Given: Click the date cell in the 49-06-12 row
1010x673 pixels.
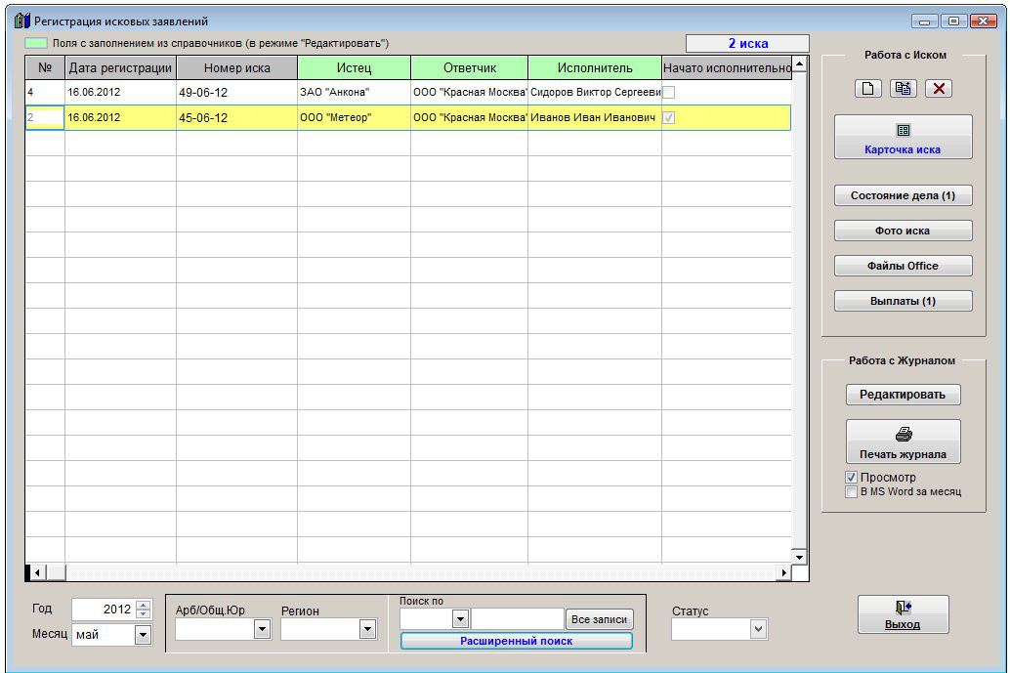Looking at the screenshot, I should point(120,92).
